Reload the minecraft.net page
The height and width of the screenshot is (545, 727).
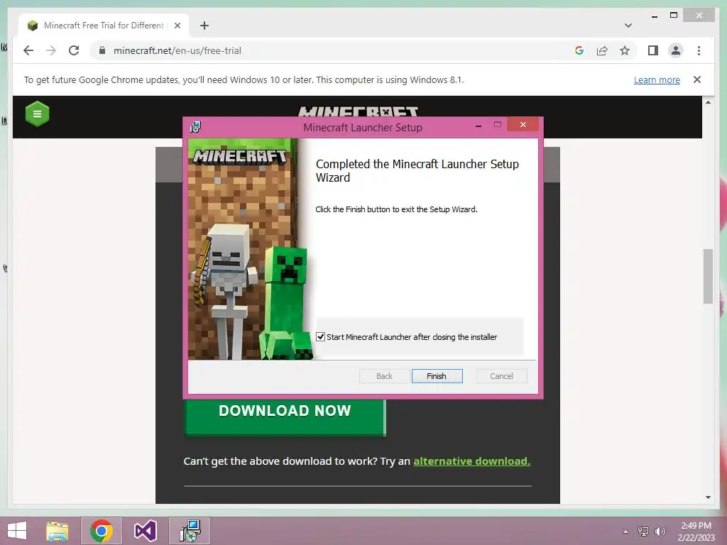click(74, 50)
